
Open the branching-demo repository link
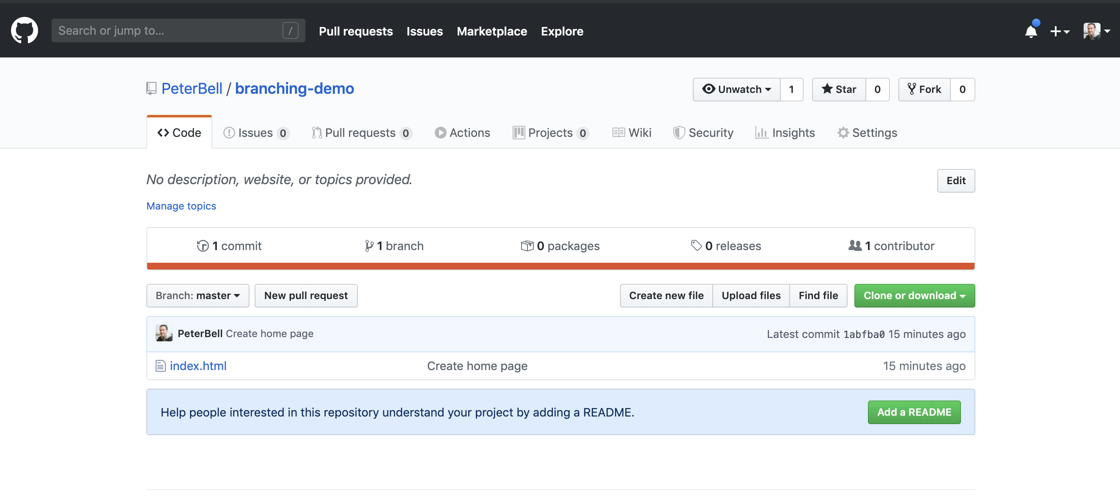click(x=294, y=89)
